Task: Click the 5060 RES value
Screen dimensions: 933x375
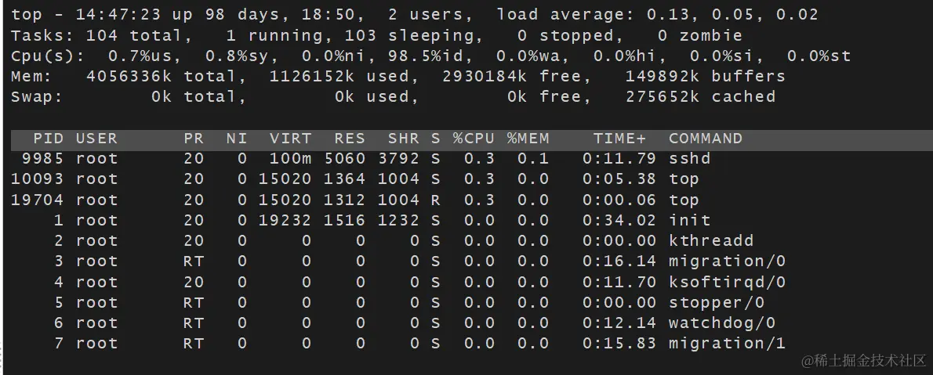Action: coord(344,159)
